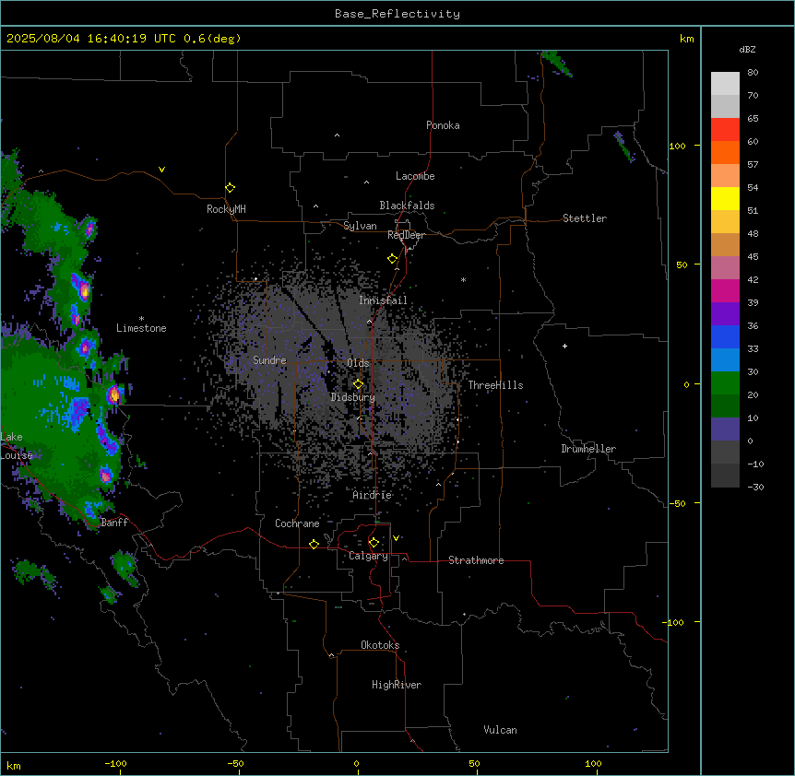This screenshot has height=776, width=795.
Task: Click the Stettler label
Action: coord(585,218)
